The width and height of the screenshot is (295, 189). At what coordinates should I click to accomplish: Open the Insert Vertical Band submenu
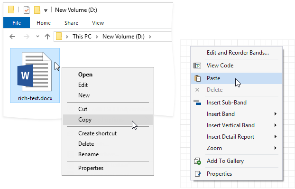click(237, 125)
